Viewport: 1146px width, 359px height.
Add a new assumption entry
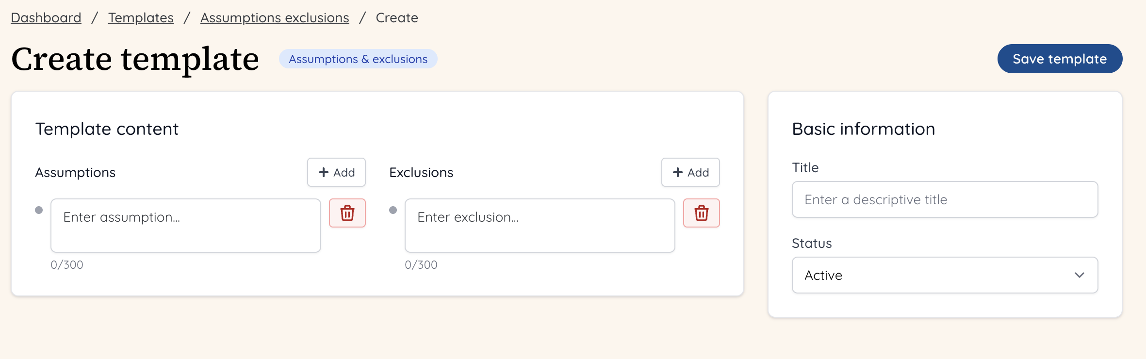(x=336, y=172)
